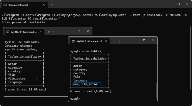Maximize the back MySQL window

click(79, 31)
